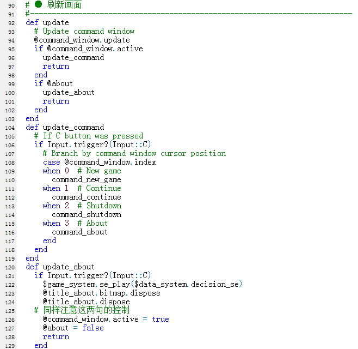Click '# Branch by command window cursor position' comment
The image size is (358, 349).
coord(134,154)
